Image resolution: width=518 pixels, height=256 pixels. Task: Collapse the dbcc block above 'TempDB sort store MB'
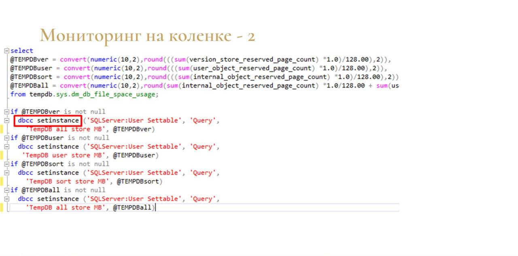6,173
